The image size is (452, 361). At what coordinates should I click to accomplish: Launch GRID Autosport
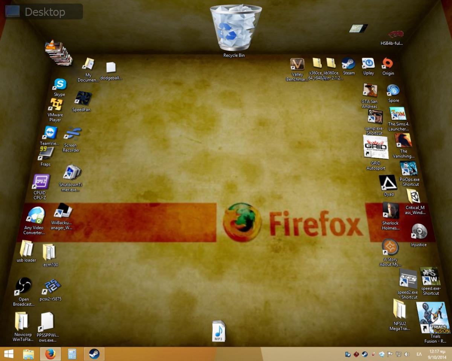pyautogui.click(x=376, y=147)
